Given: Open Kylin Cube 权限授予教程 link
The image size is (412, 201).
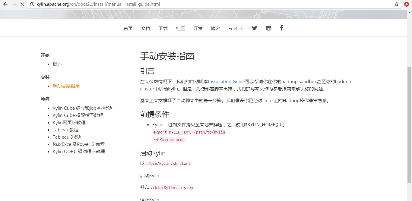Looking at the screenshot, I should click(78, 115).
